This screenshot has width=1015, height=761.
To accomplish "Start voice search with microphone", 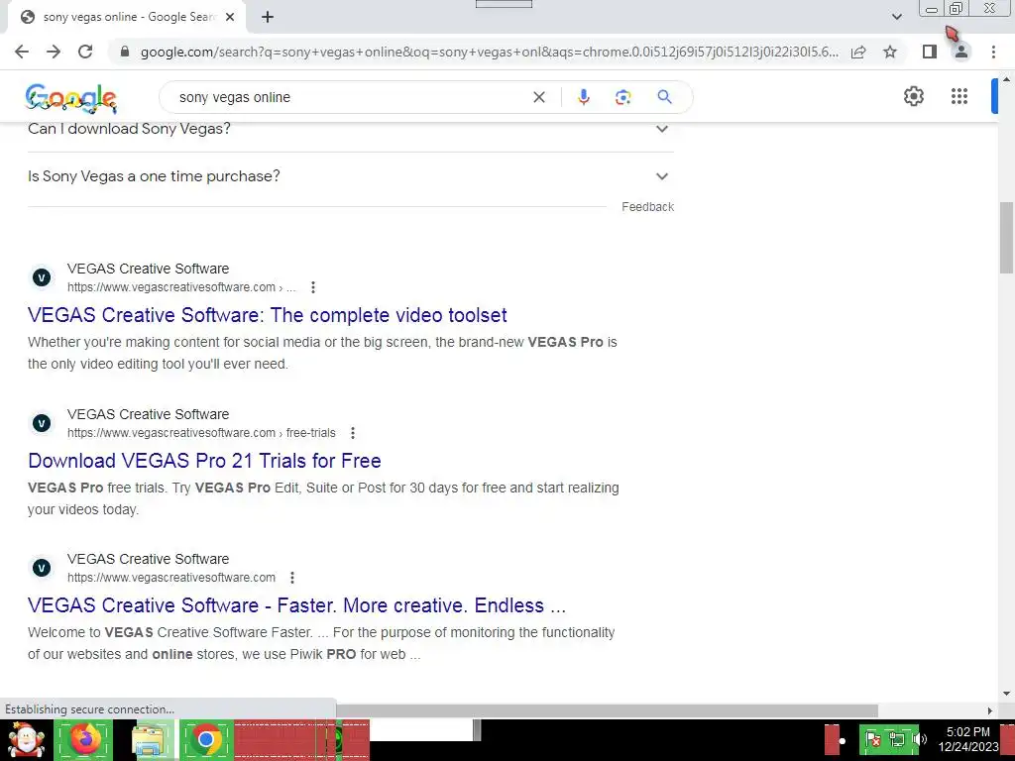I will click(x=583, y=97).
